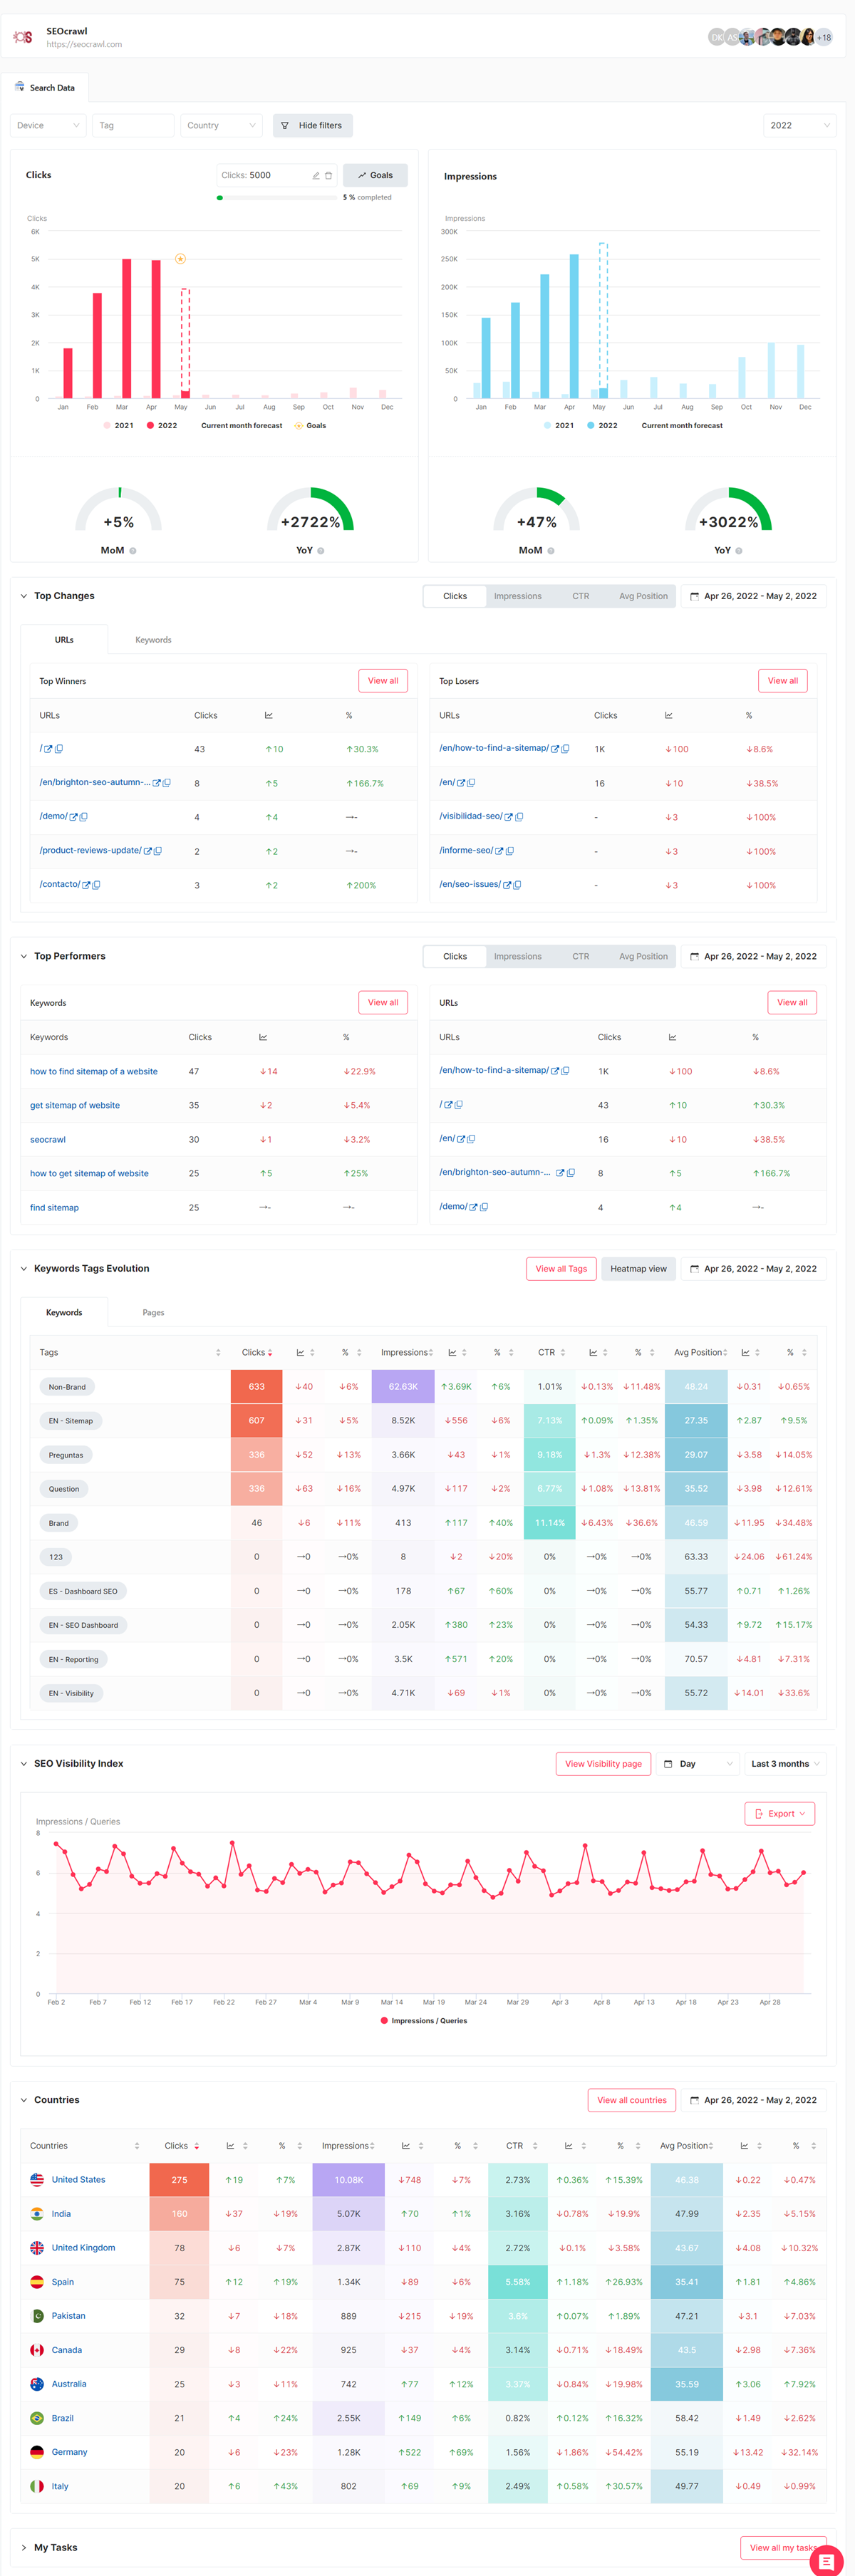Click View all Tags button

coord(561,1269)
